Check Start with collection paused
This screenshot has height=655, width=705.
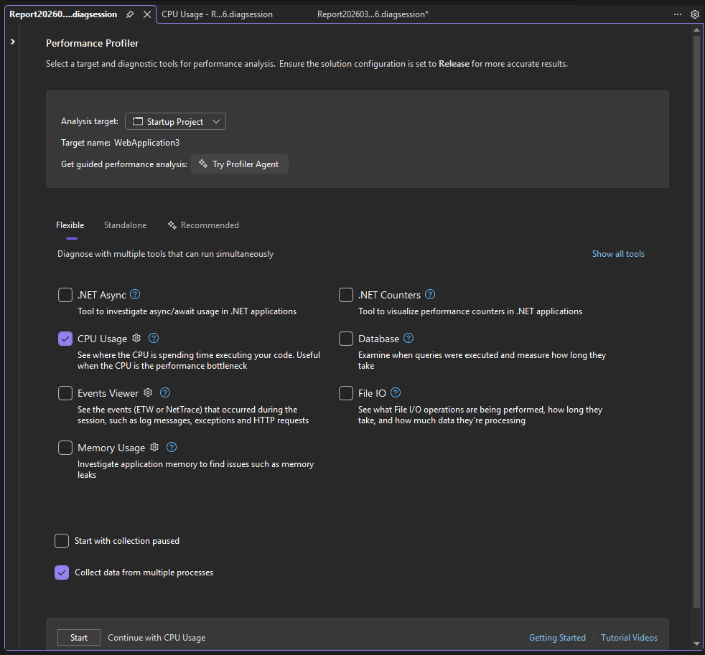pyautogui.click(x=62, y=541)
